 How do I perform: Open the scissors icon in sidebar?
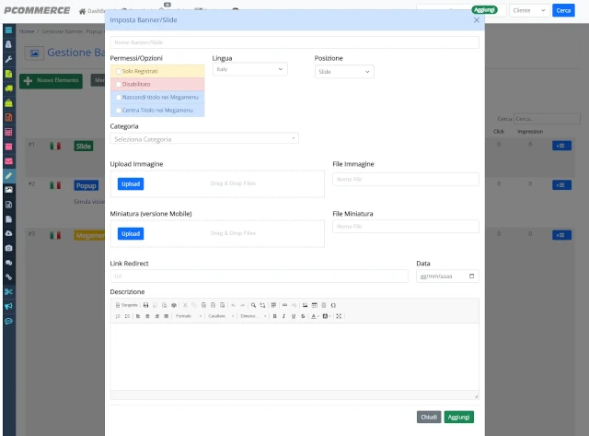8,291
